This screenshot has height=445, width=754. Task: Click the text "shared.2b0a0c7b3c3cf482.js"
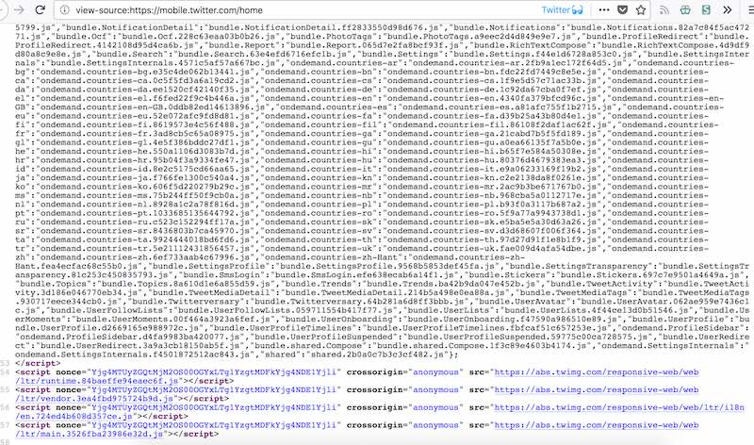point(377,354)
